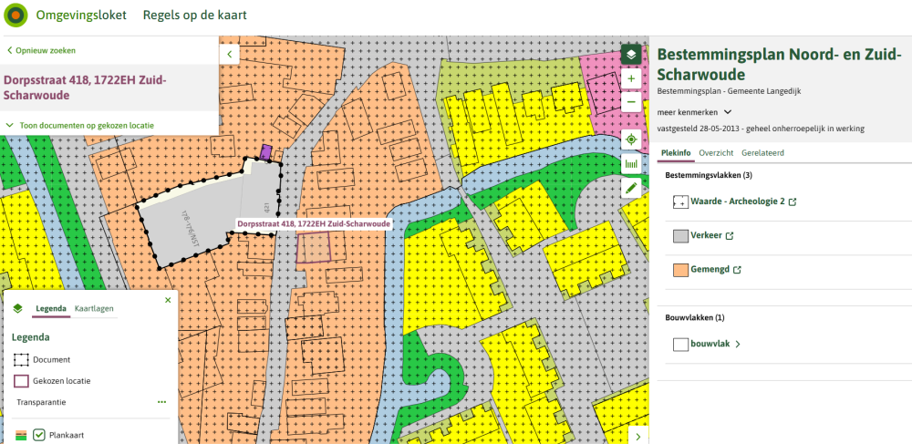Viewport: 912px width, 444px height.
Task: Select the pencil drawing tool
Action: [x=630, y=188]
